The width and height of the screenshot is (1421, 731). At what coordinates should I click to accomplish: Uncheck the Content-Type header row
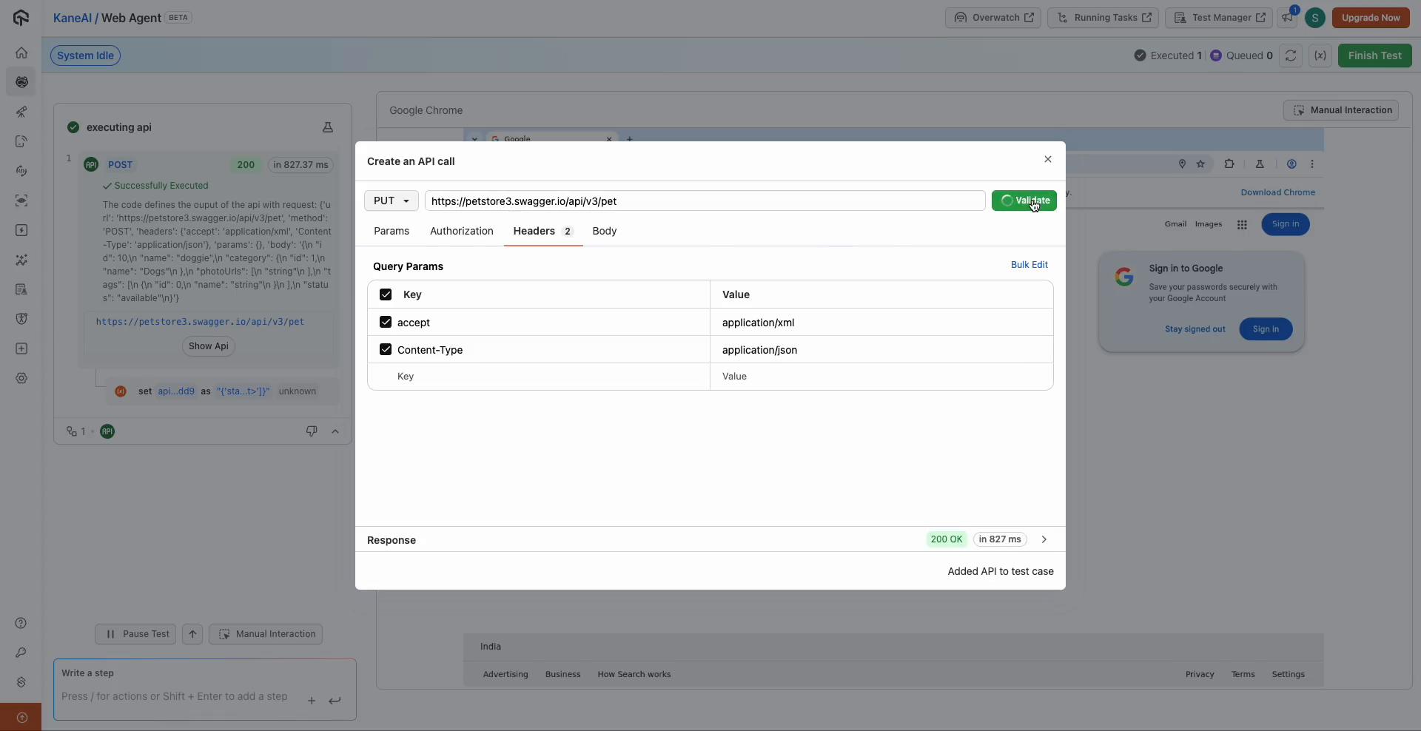[x=386, y=349]
